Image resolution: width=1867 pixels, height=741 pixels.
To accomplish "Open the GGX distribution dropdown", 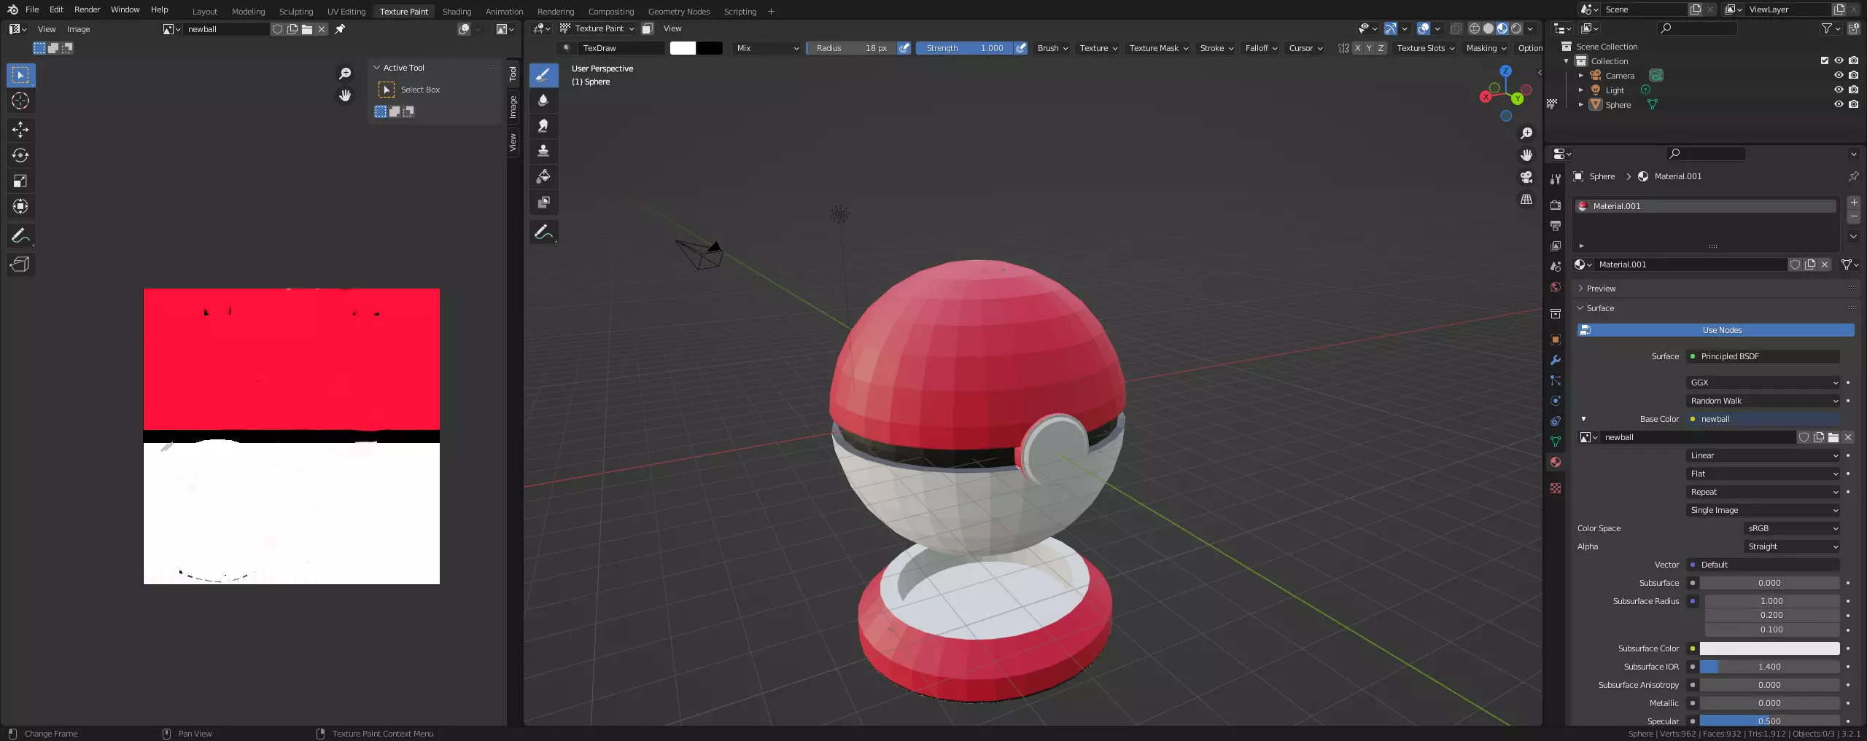I will pyautogui.click(x=1763, y=383).
